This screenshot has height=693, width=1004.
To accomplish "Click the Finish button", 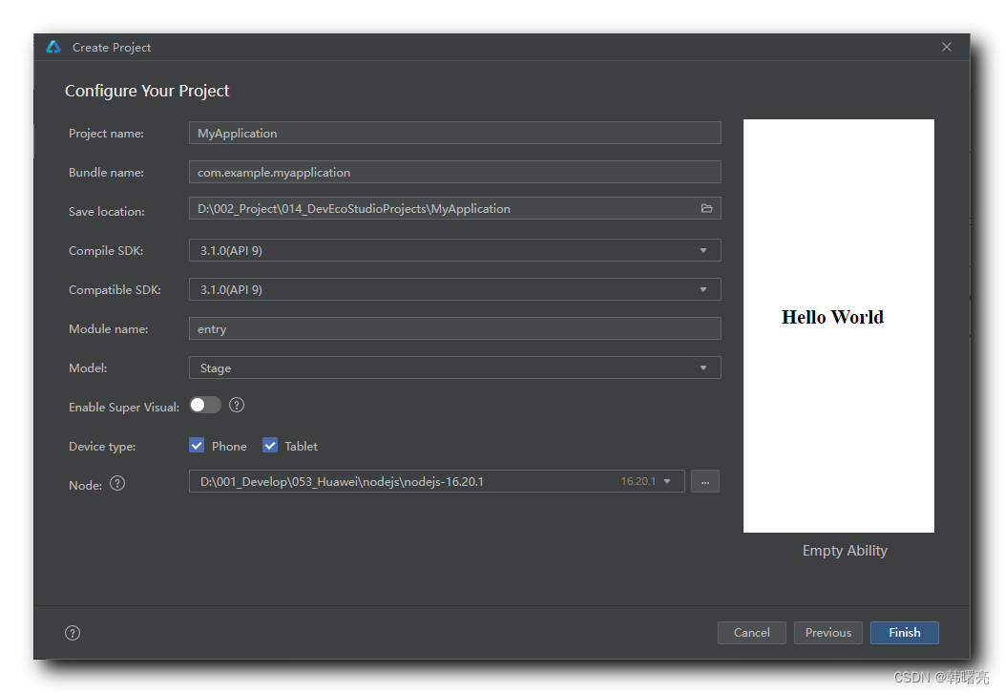I will tap(904, 632).
